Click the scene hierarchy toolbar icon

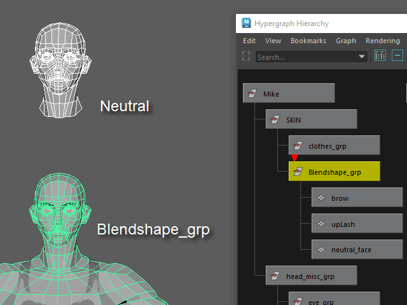(380, 56)
